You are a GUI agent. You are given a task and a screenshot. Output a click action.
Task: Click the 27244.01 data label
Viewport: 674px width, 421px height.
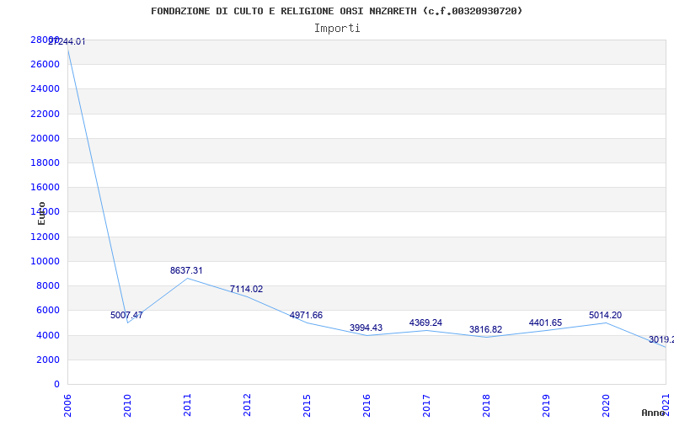[x=67, y=41]
